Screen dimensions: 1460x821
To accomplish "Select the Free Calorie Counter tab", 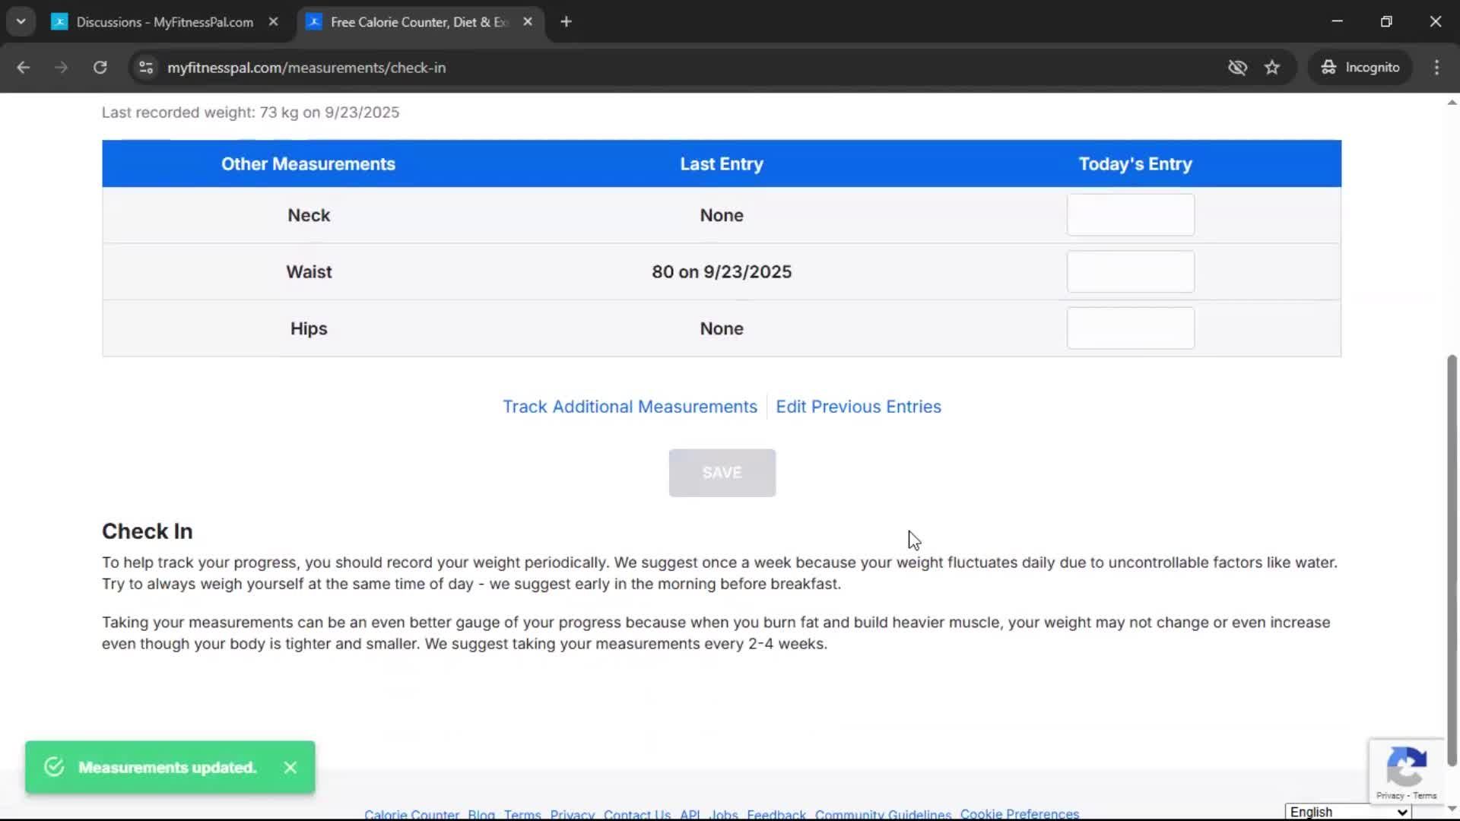I will [x=418, y=22].
